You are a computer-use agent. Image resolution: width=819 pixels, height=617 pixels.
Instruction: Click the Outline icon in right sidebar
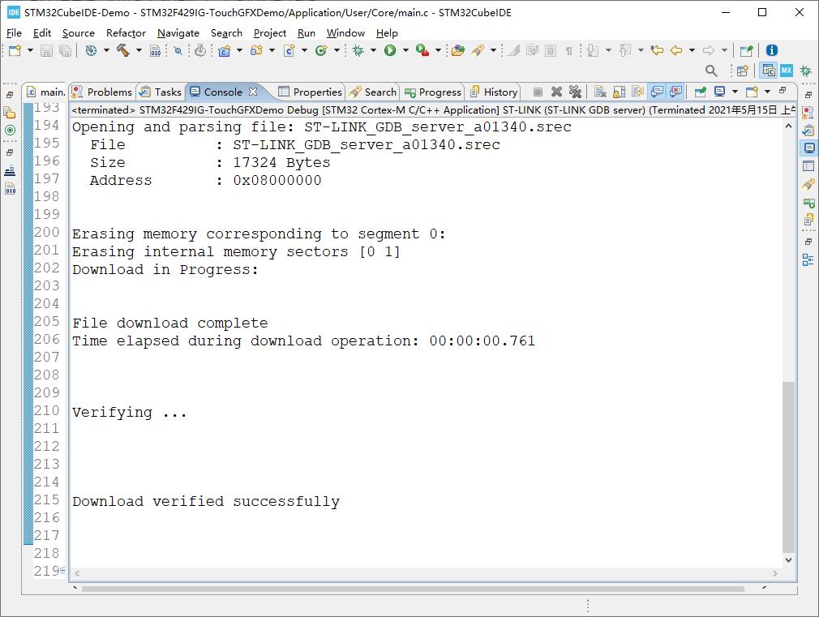click(808, 259)
